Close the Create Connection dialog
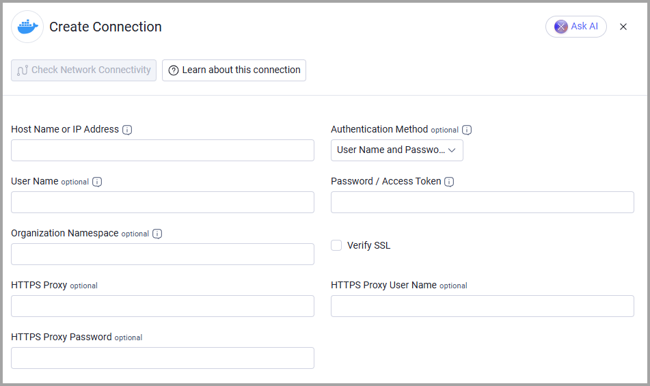650x386 pixels. (623, 27)
